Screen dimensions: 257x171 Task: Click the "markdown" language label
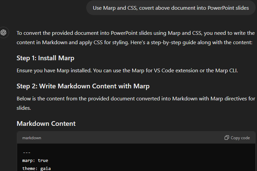32,138
